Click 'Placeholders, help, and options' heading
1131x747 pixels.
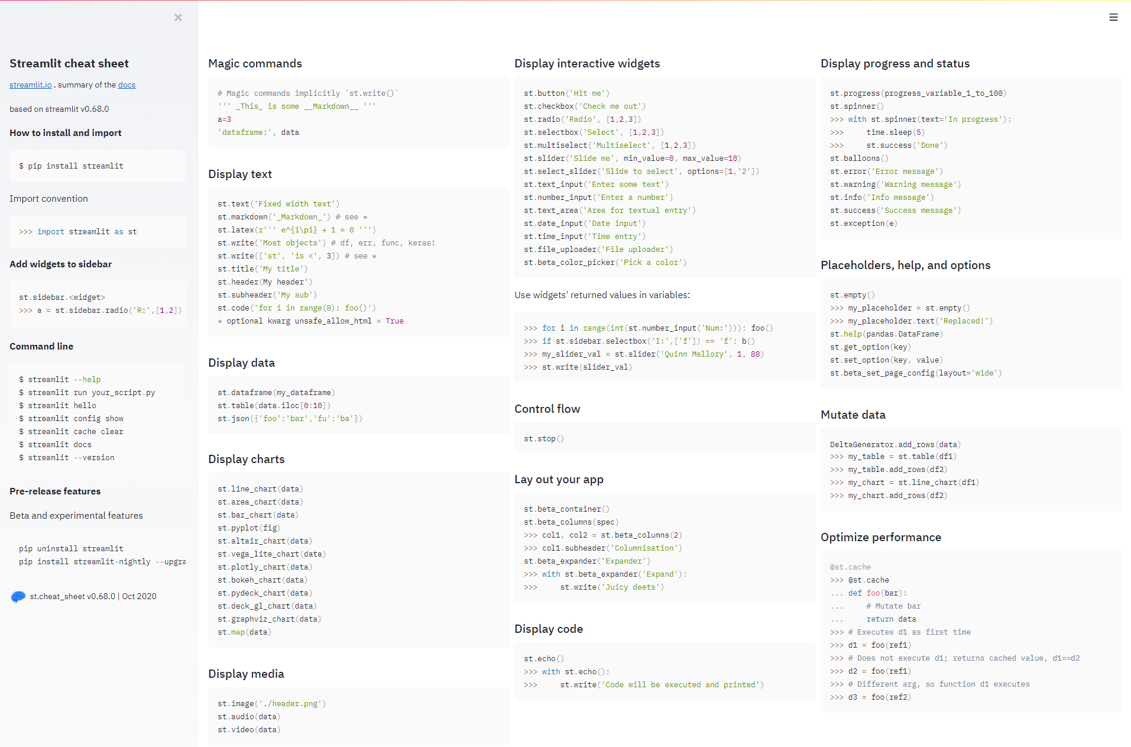click(905, 265)
